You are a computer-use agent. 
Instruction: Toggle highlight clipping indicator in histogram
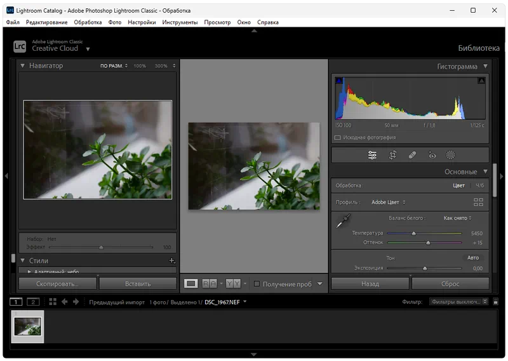481,81
